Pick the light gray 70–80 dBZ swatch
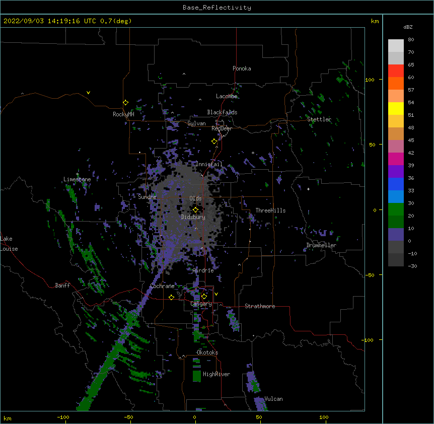This screenshot has width=434, height=424. 396,46
